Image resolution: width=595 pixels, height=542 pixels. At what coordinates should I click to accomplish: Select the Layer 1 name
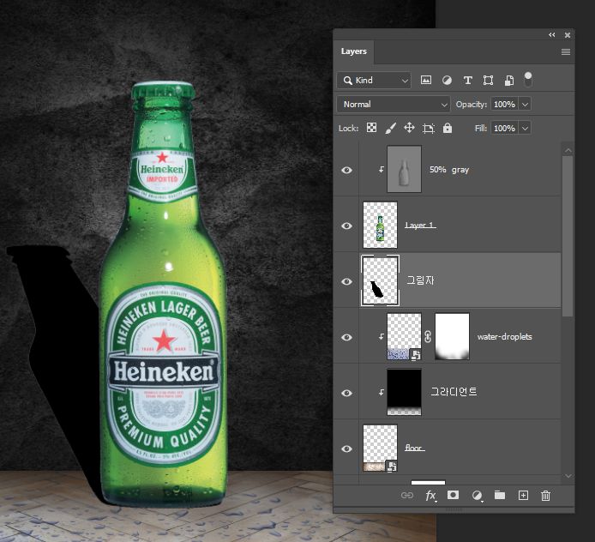point(420,225)
